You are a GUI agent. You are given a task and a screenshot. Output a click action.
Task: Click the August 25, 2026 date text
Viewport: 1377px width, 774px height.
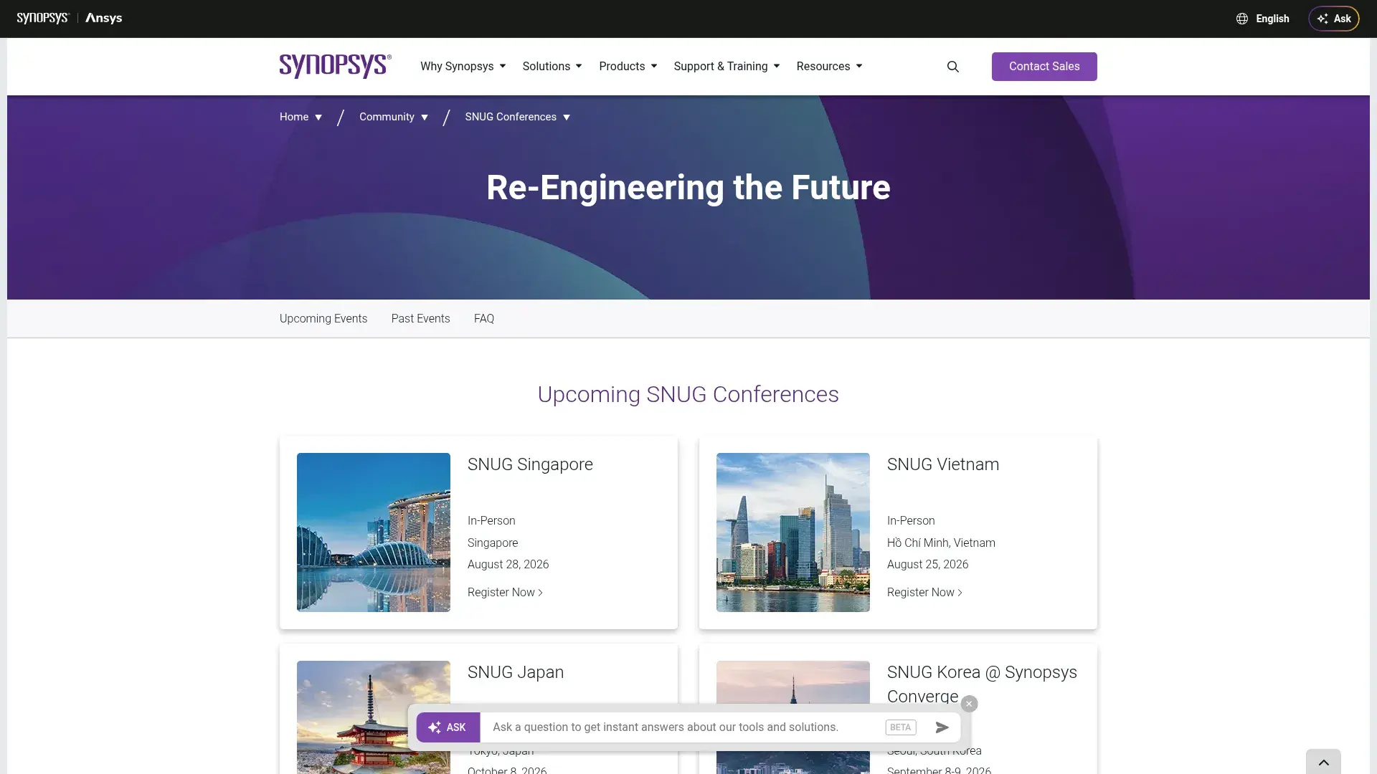(927, 565)
